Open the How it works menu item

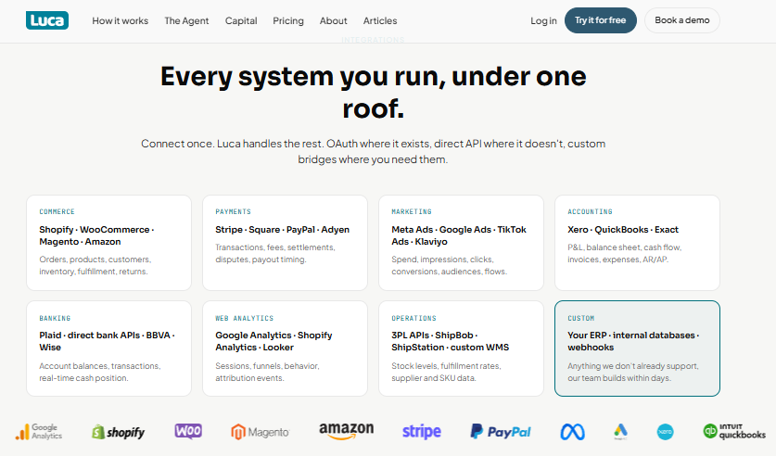(121, 20)
